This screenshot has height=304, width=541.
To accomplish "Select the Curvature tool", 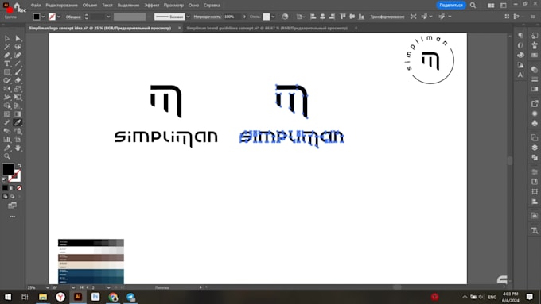I will (x=18, y=55).
